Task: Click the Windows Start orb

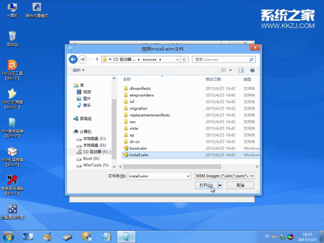Action: [8, 237]
